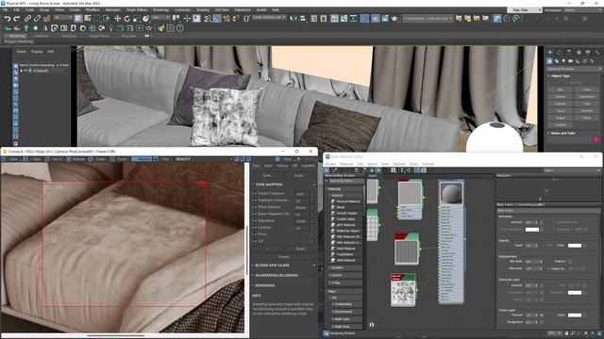Toggle Angle Snap in main toolbar
This screenshot has height=339, width=604.
[x=217, y=19]
